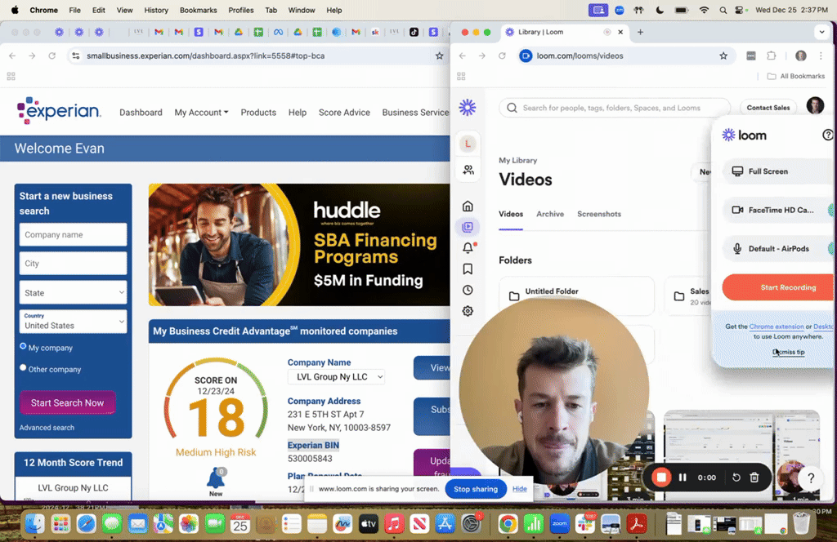Click the City input field
Viewport: 837px width, 542px height.
[73, 264]
